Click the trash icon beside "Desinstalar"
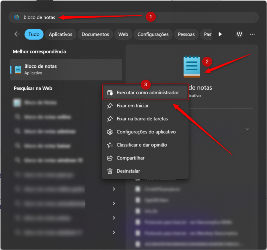 pyautogui.click(x=109, y=171)
